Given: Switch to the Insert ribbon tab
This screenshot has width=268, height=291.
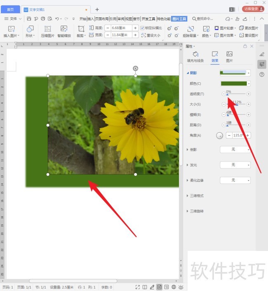Looking at the screenshot, I should (x=91, y=19).
